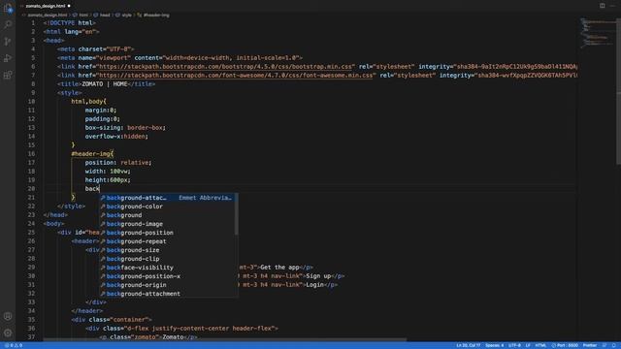Click the 'box-sizing: border-box;' line

pyautogui.click(x=125, y=127)
